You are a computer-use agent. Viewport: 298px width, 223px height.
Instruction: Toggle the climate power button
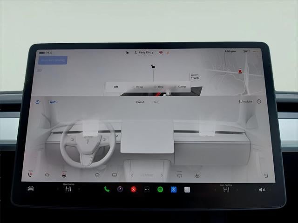pyautogui.click(x=38, y=102)
